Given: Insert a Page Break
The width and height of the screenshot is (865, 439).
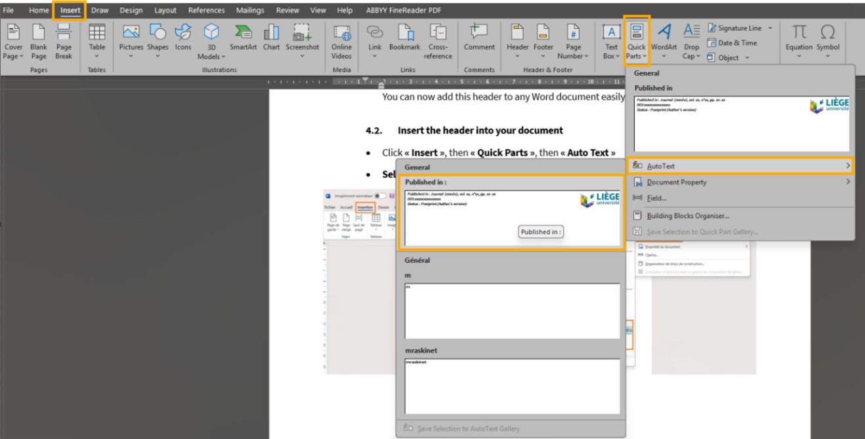Looking at the screenshot, I should click(x=64, y=42).
